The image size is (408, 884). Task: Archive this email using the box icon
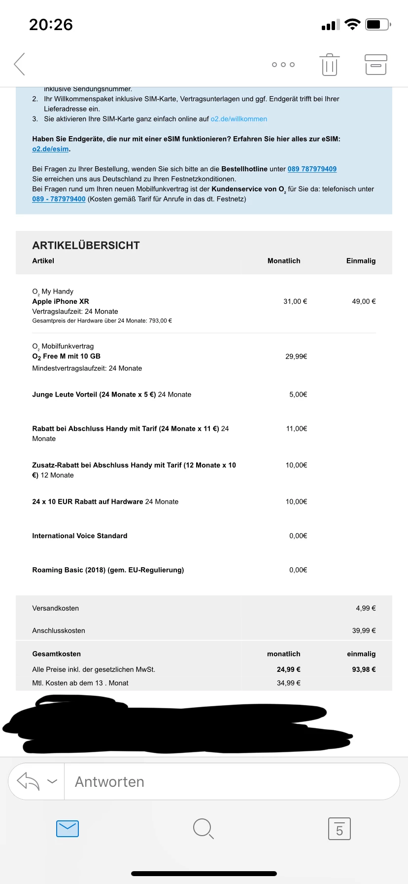tap(375, 65)
